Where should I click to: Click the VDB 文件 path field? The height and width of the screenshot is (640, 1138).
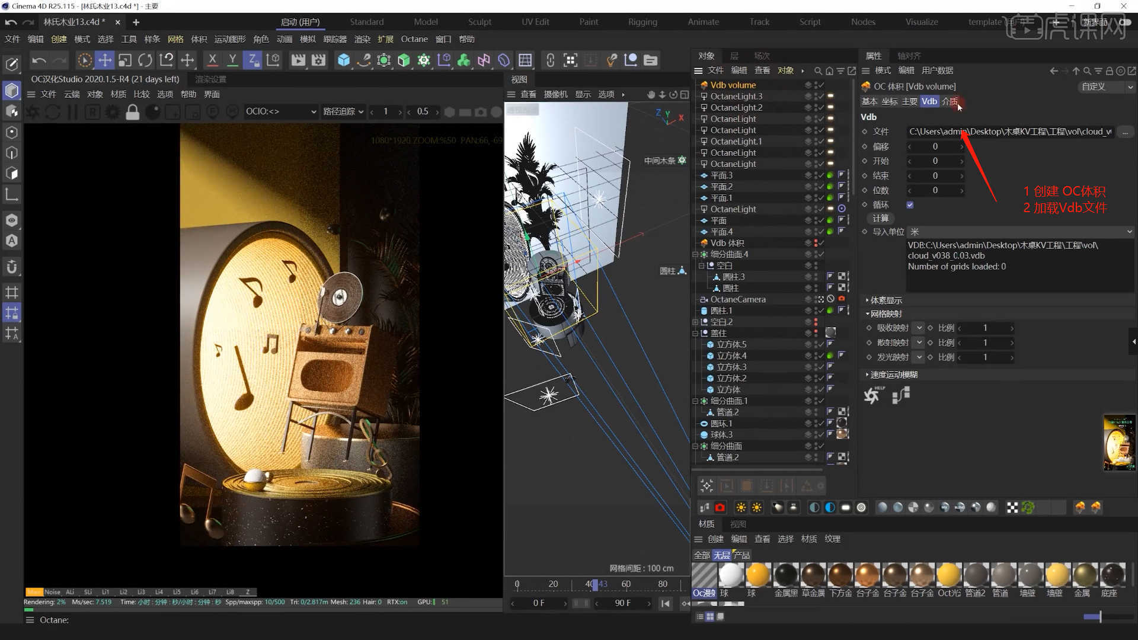tap(1010, 132)
